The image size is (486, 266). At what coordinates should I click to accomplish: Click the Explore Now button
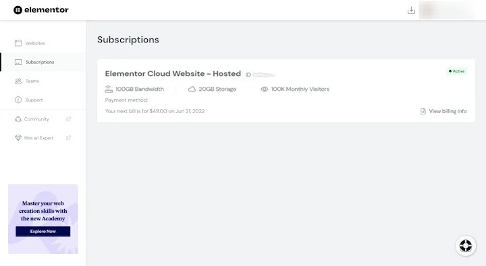tap(43, 232)
